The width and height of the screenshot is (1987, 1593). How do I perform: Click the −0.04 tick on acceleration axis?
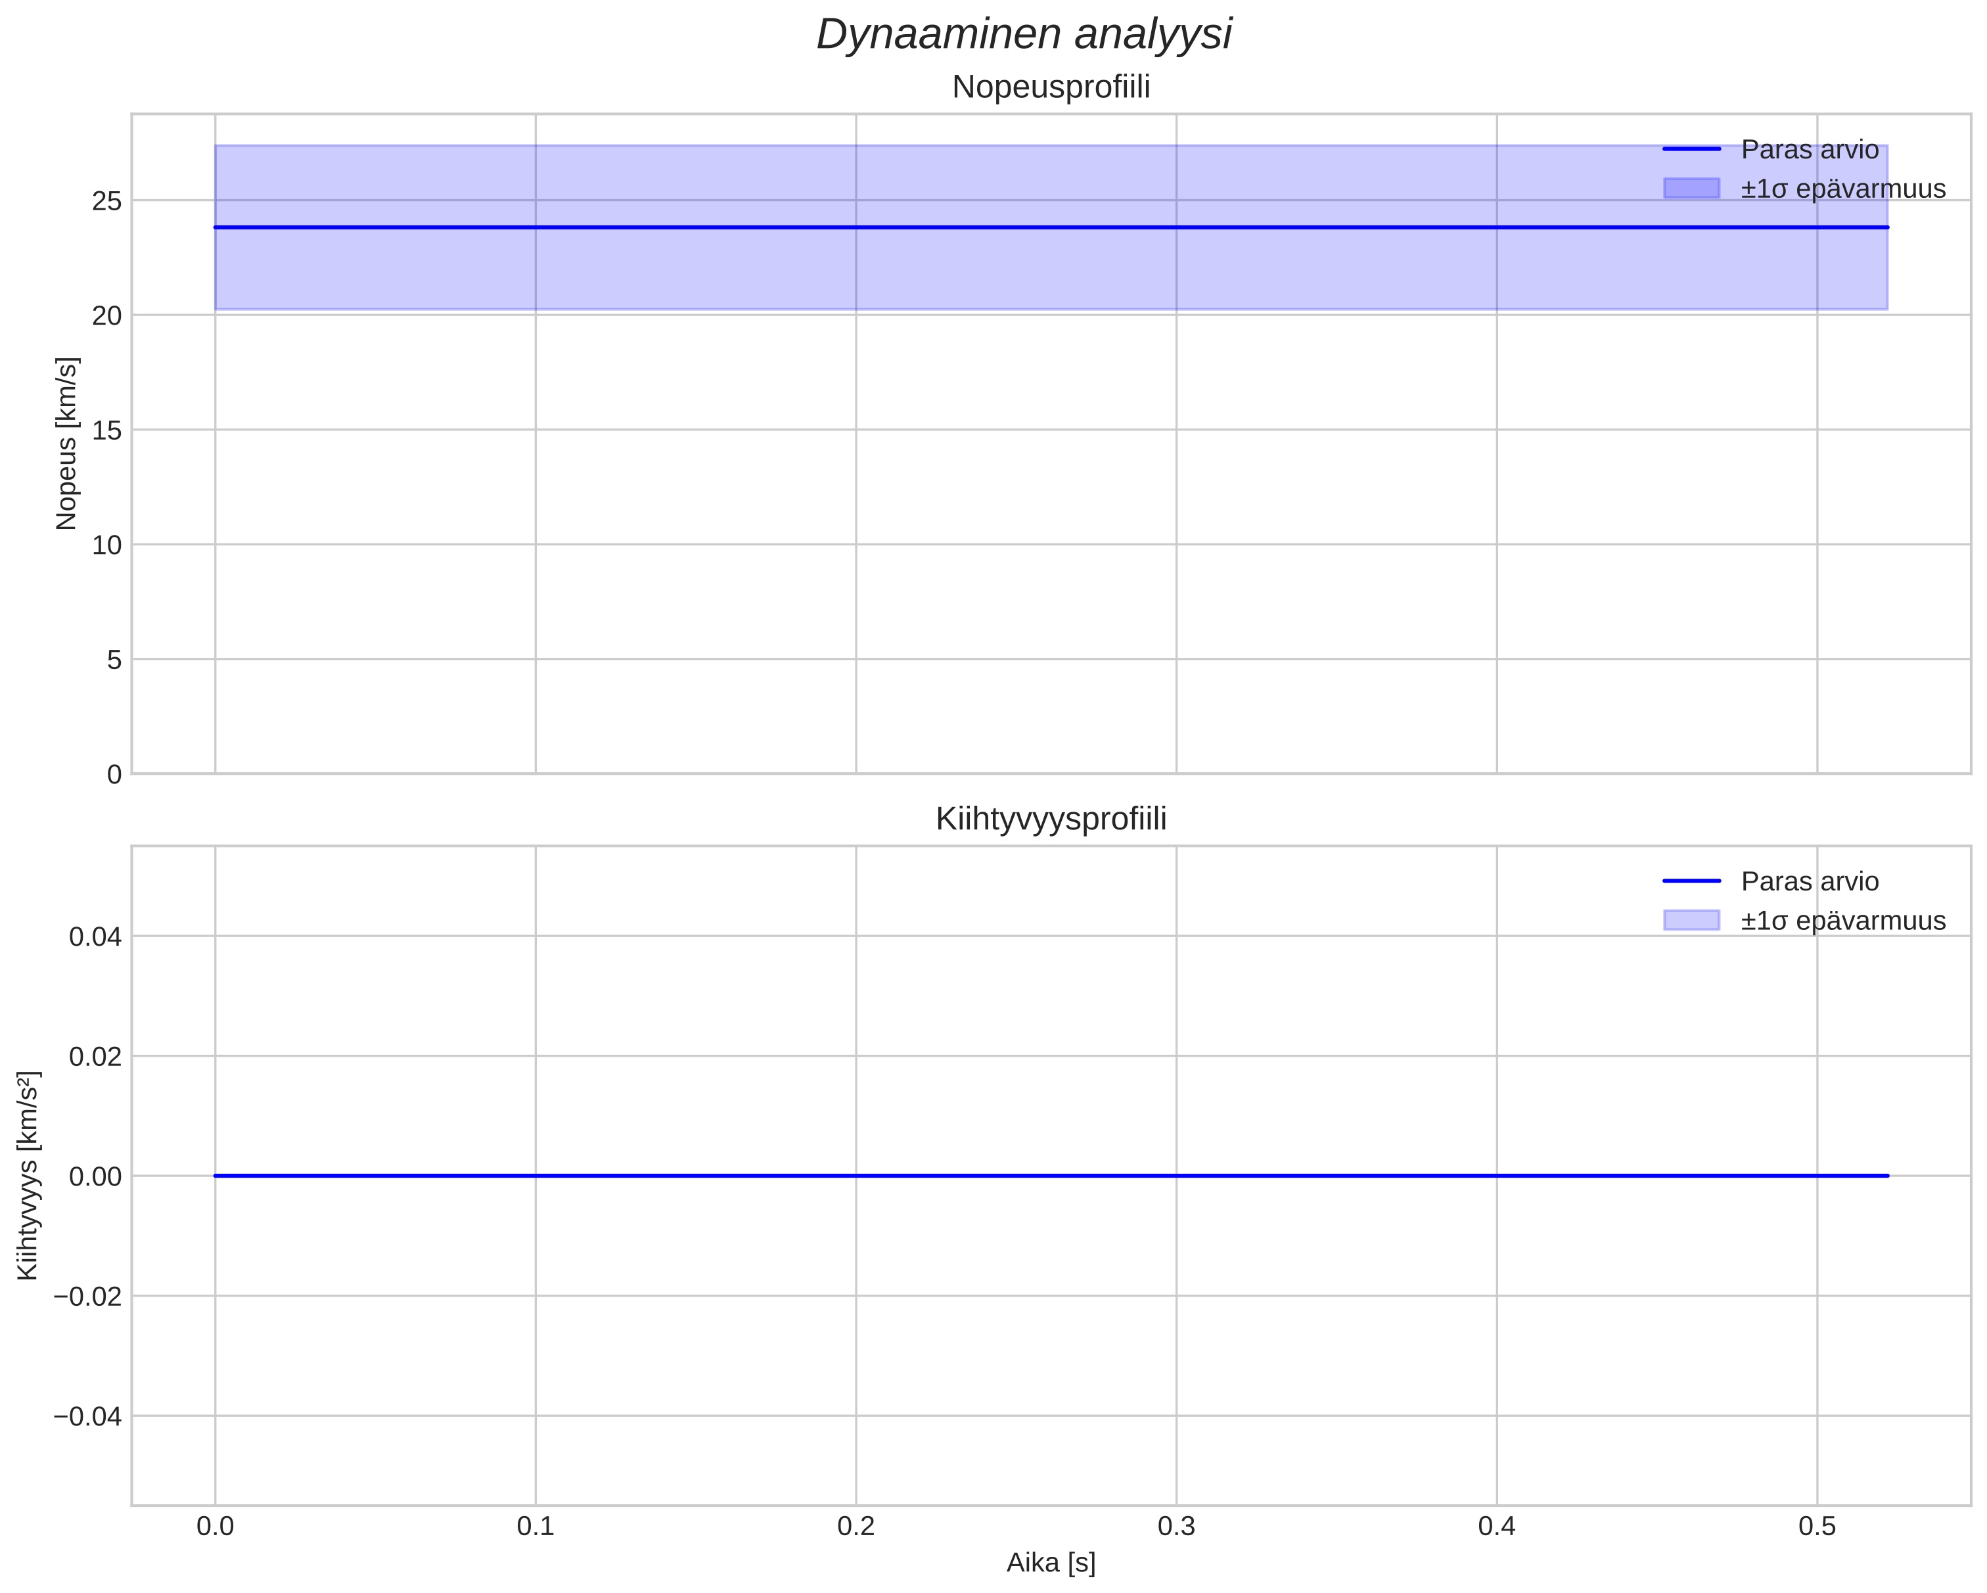(x=87, y=1416)
